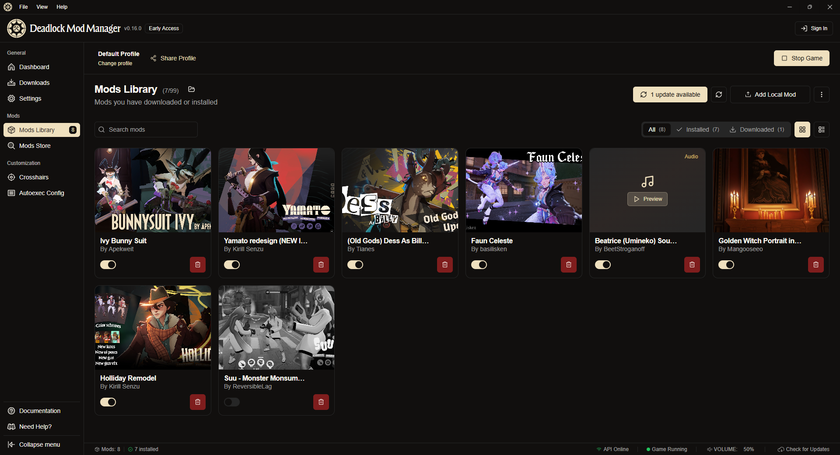840x455 pixels.
Task: Open the File menu
Action: [x=24, y=7]
